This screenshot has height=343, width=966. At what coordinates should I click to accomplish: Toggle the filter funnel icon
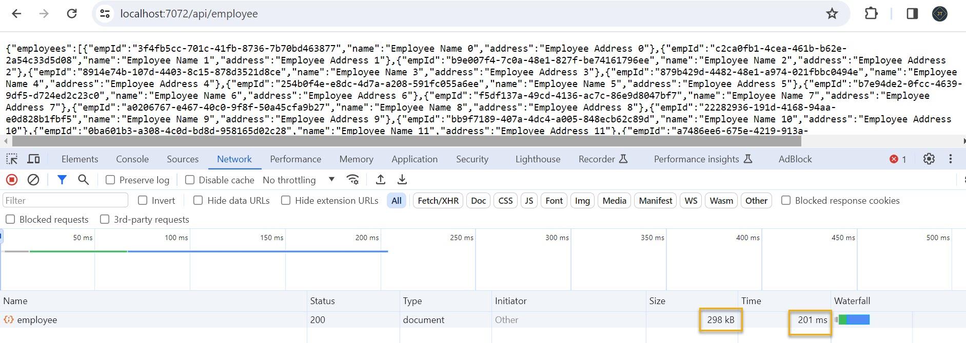(62, 180)
